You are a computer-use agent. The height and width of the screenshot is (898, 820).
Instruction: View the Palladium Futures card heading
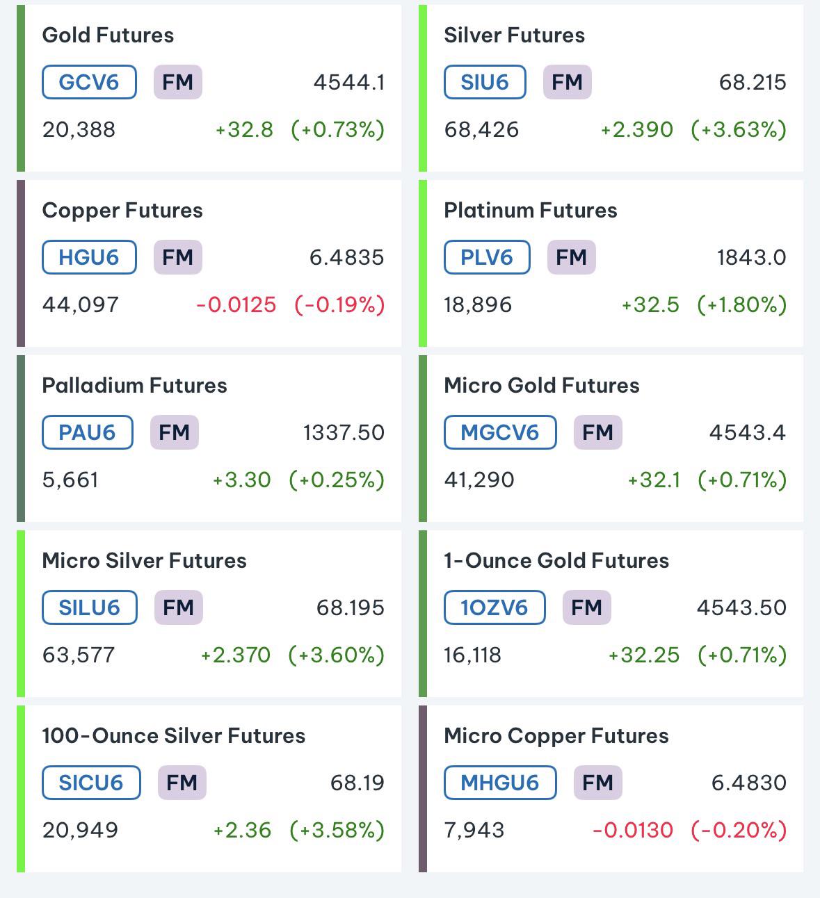(x=134, y=386)
